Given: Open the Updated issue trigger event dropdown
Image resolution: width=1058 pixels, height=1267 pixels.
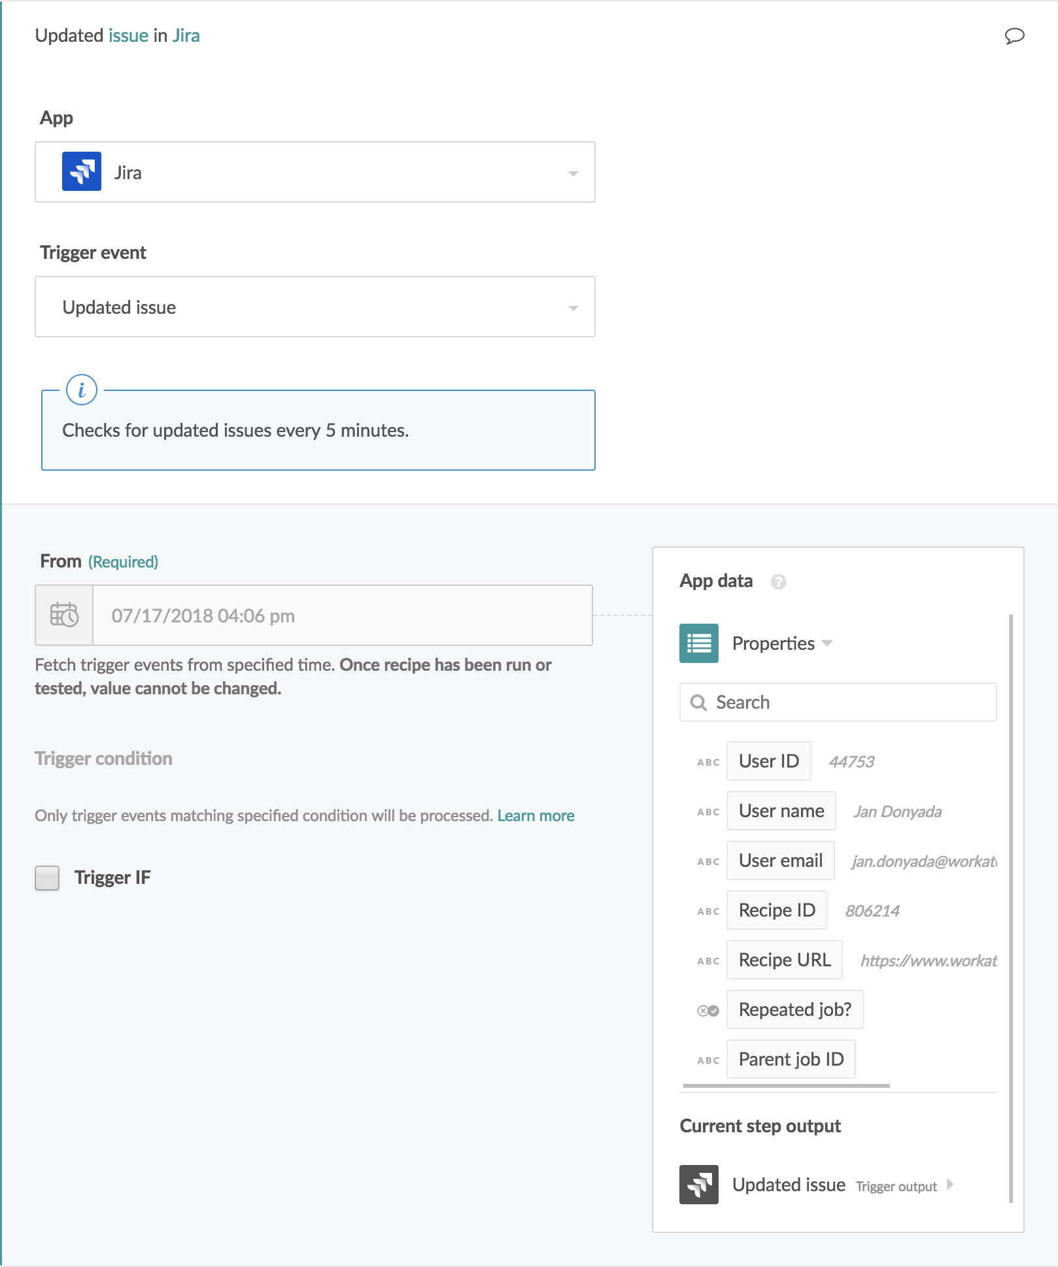Looking at the screenshot, I should point(315,307).
